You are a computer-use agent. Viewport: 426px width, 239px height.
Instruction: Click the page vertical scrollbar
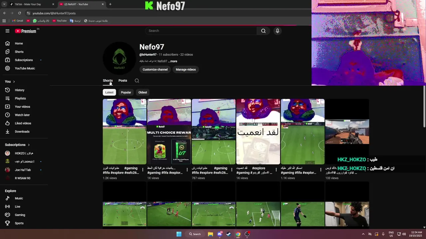(x=424, y=106)
